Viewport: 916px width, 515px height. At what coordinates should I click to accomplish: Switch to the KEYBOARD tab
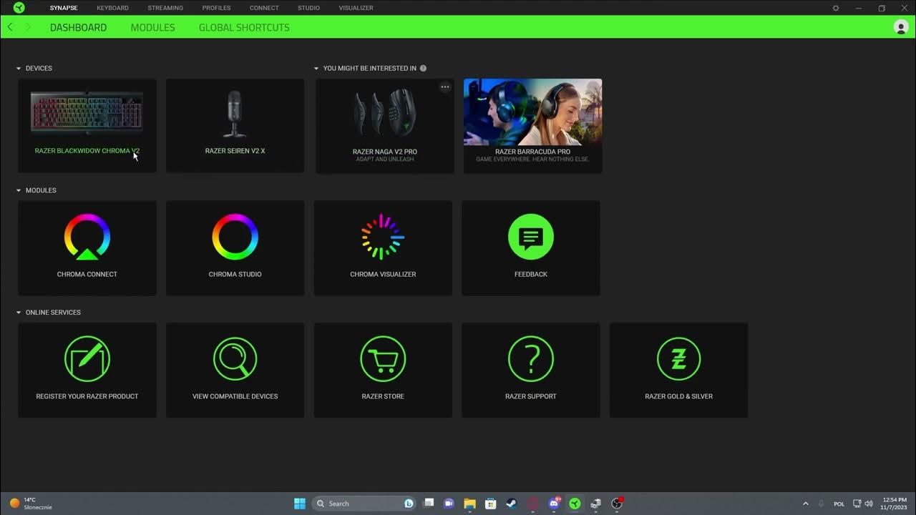[112, 8]
